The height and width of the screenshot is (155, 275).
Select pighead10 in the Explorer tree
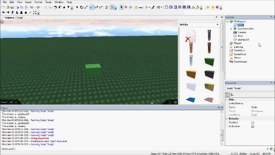(243, 40)
